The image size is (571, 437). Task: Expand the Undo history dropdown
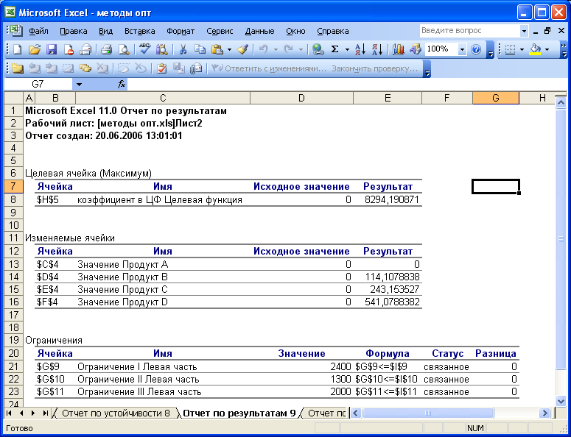276,49
